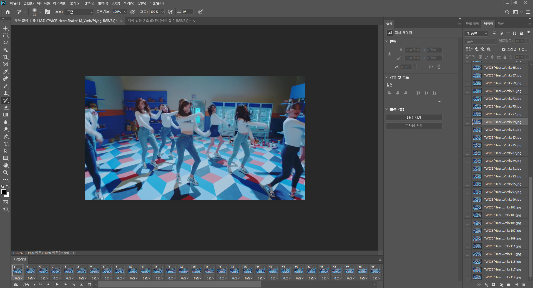Select the Zoom tool
533x288 pixels.
[x=6, y=172]
